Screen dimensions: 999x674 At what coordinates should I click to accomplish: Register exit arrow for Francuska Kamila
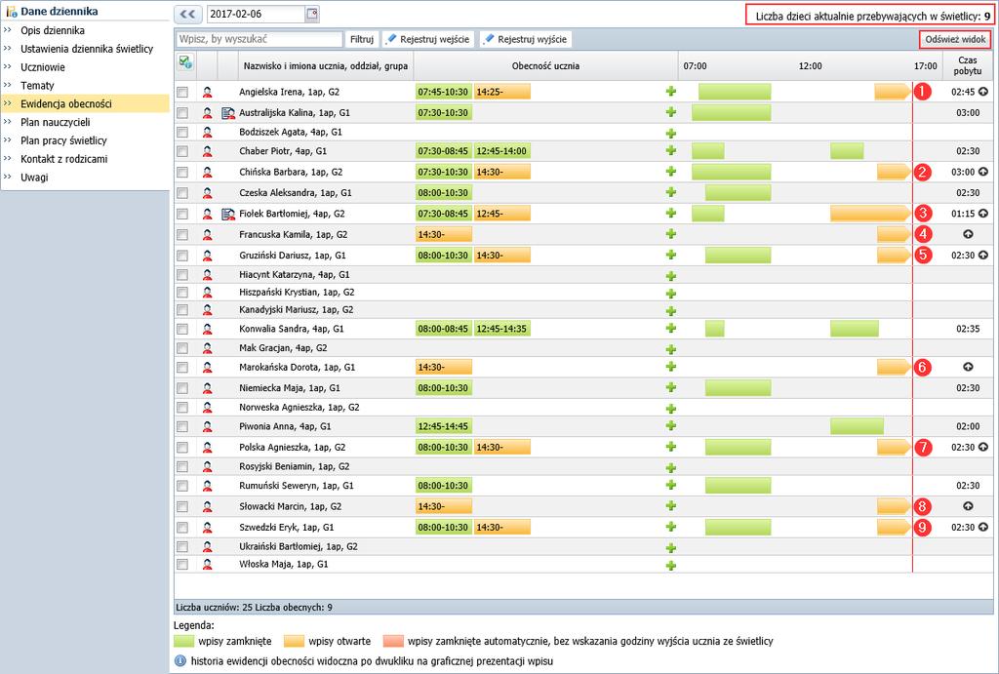tap(968, 234)
